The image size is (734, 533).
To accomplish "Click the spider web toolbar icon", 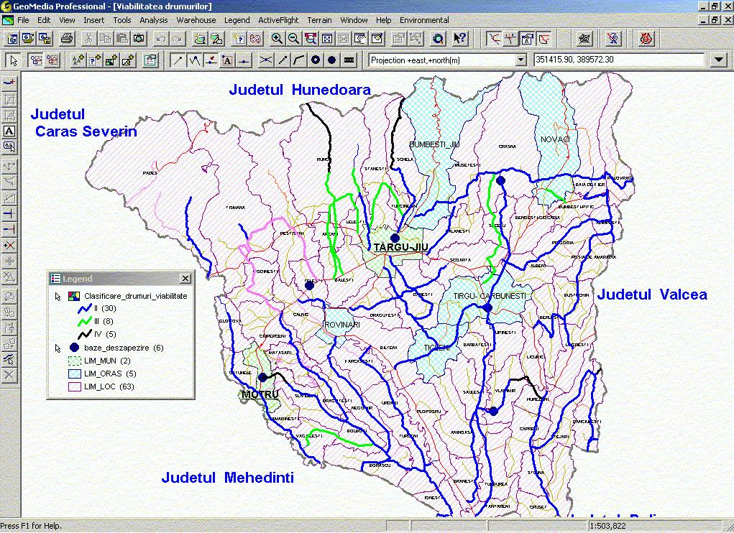I will pyautogui.click(x=584, y=38).
